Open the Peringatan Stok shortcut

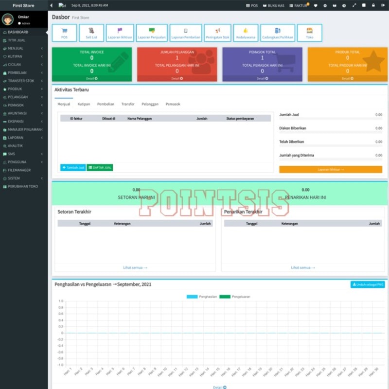pos(218,33)
